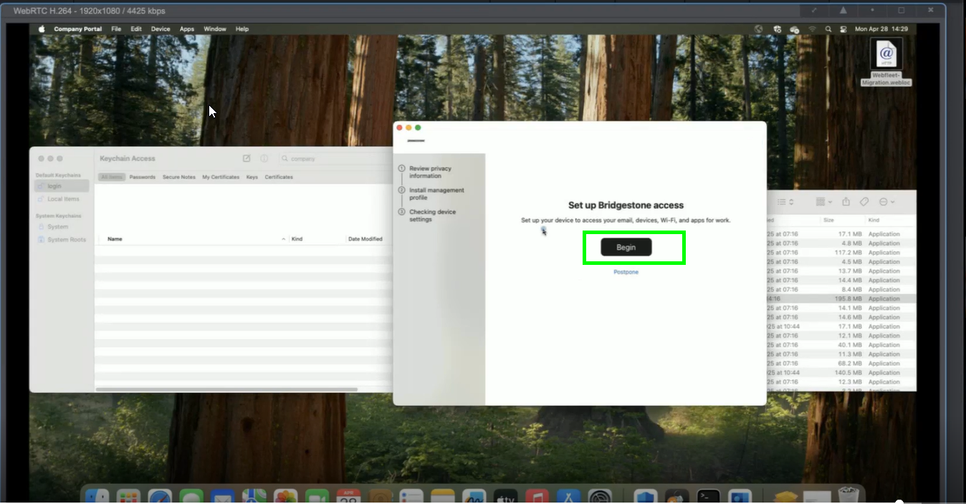Screen dimensions: 966x504
Task: Select the Finder row sized 140.5 MB
Action: coord(841,372)
